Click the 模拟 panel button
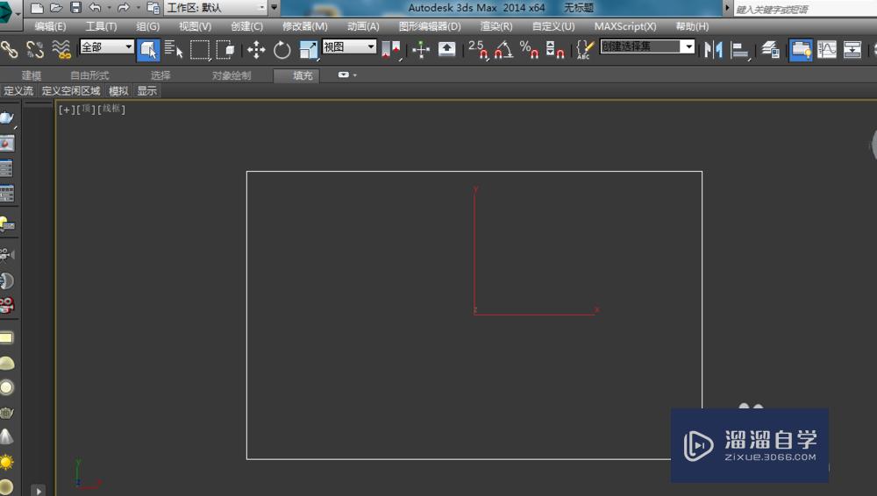The width and height of the screenshot is (877, 496). pyautogui.click(x=118, y=91)
